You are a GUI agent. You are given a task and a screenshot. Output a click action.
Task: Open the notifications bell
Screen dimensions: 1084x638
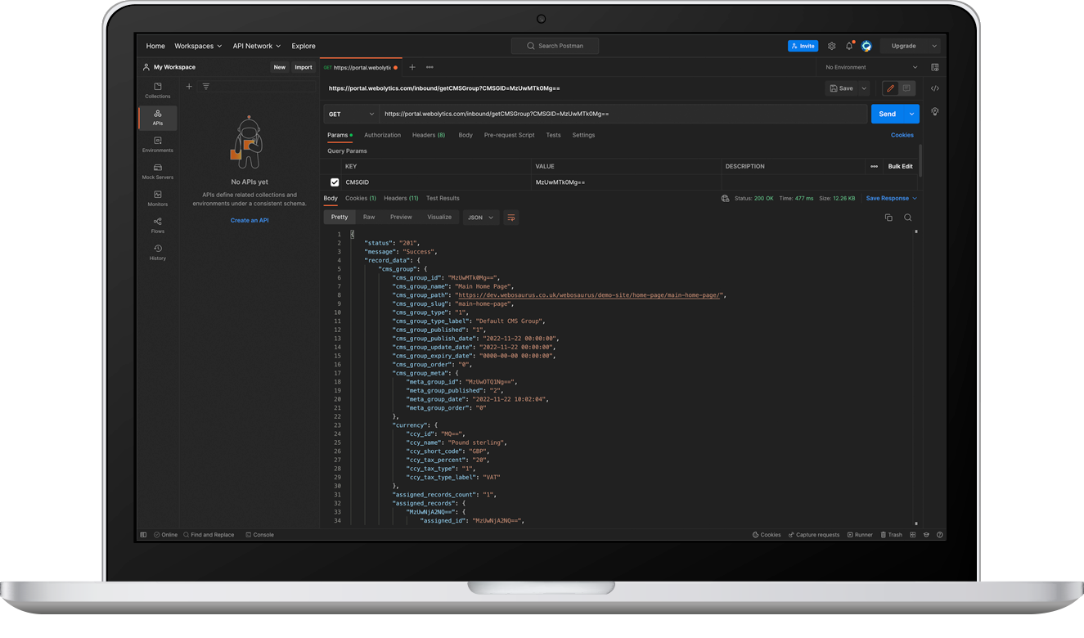click(849, 46)
